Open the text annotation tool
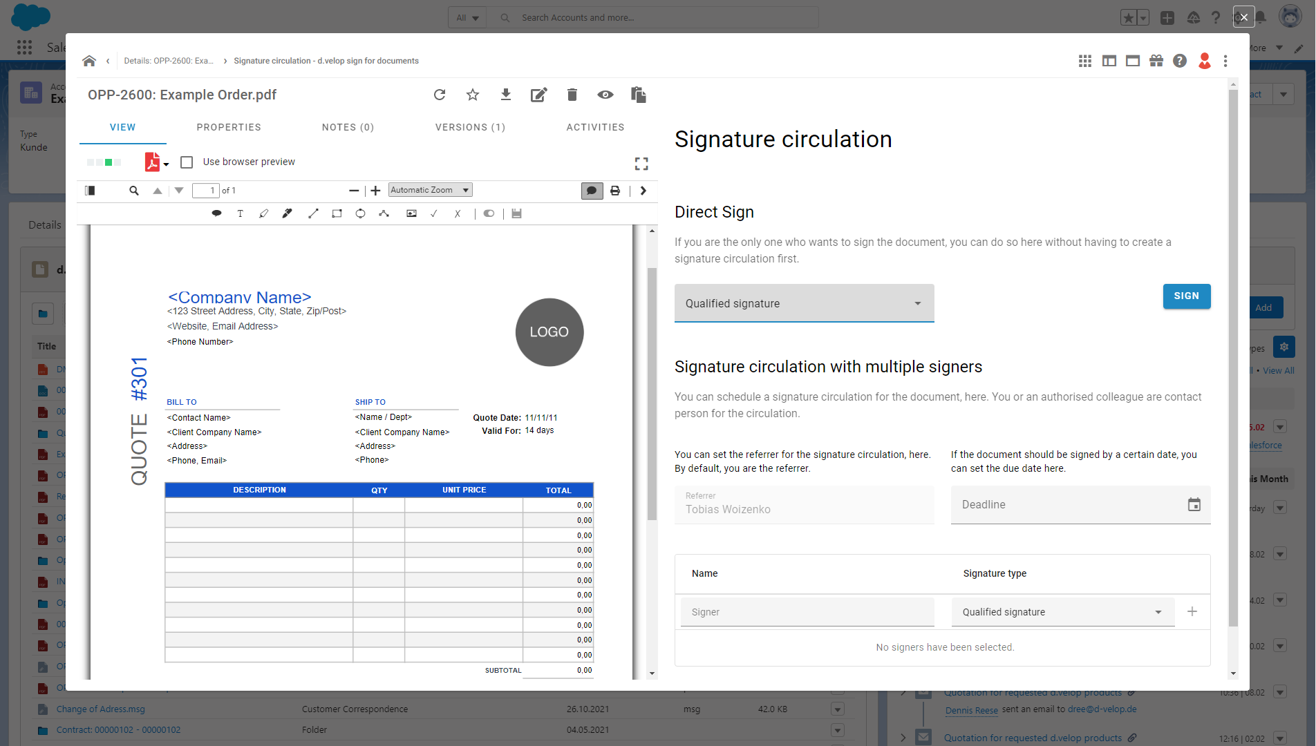The image size is (1316, 746). 240,213
